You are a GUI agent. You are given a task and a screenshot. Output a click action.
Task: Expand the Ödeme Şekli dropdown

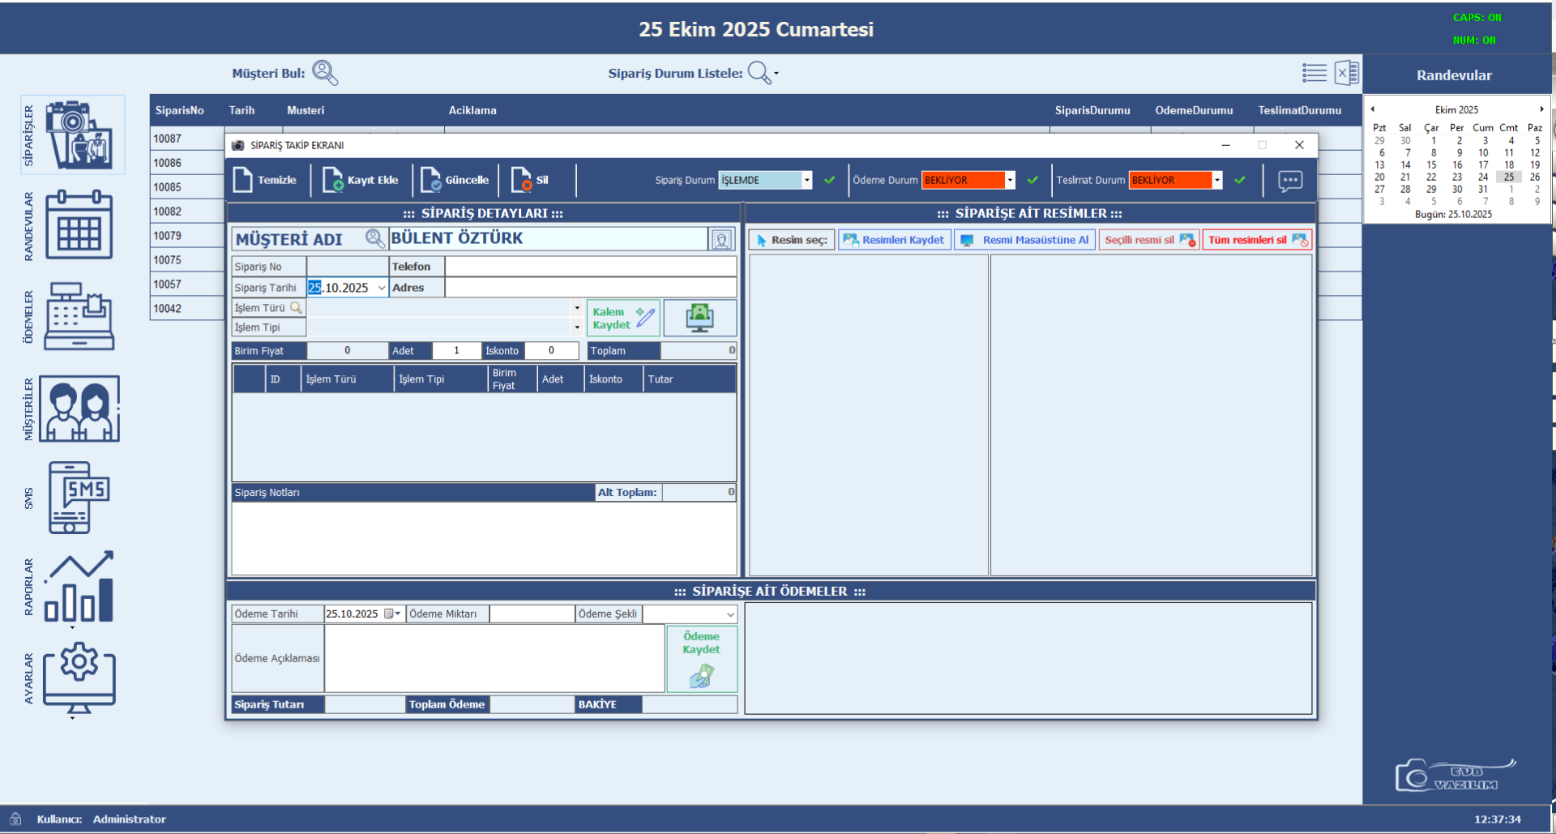730,614
